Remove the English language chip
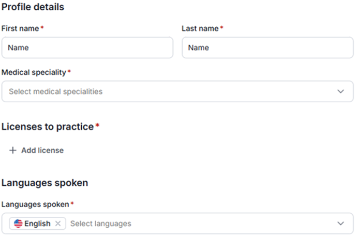Screen dimensions: 357x238 click(58, 224)
